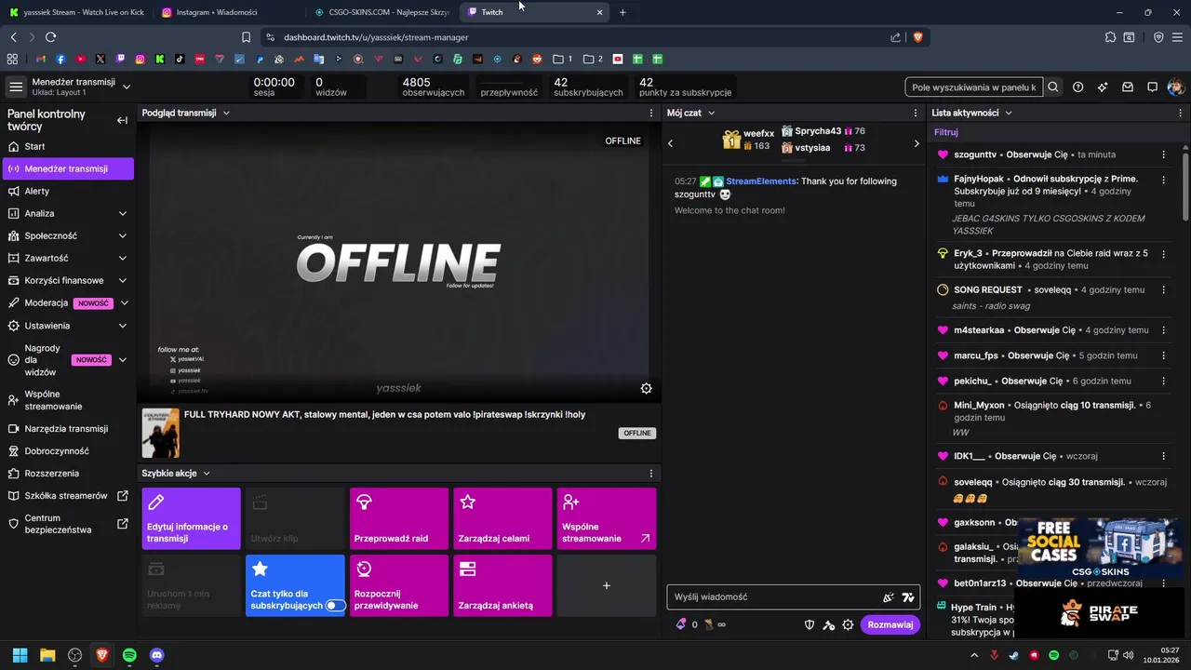The height and width of the screenshot is (670, 1191).
Task: Click the celebration party popper icon in chat box
Action: (x=889, y=597)
